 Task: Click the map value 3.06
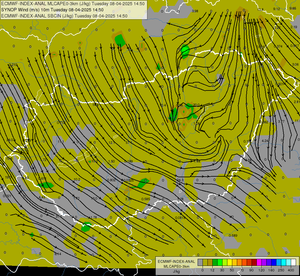(x=295, y=64)
